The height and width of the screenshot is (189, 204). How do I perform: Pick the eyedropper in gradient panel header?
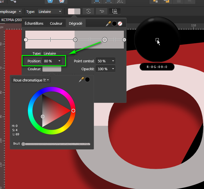pos(108,24)
